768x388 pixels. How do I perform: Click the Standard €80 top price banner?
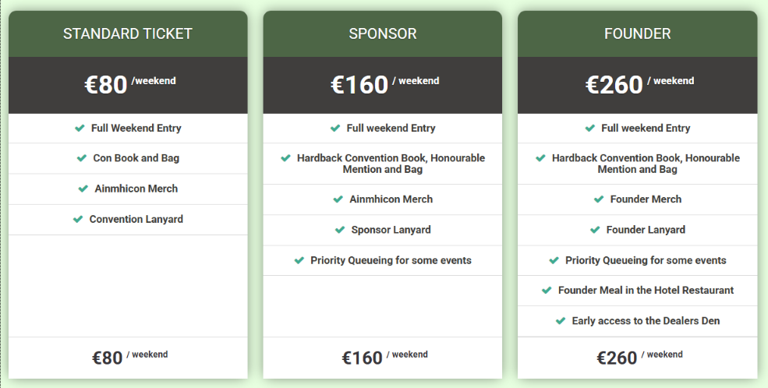tap(129, 84)
